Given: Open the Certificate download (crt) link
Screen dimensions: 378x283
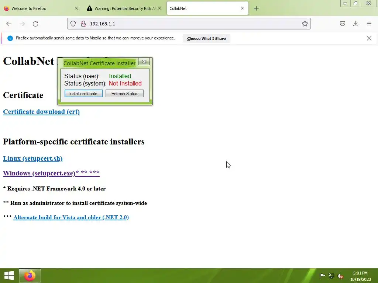Looking at the screenshot, I should 41,112.
